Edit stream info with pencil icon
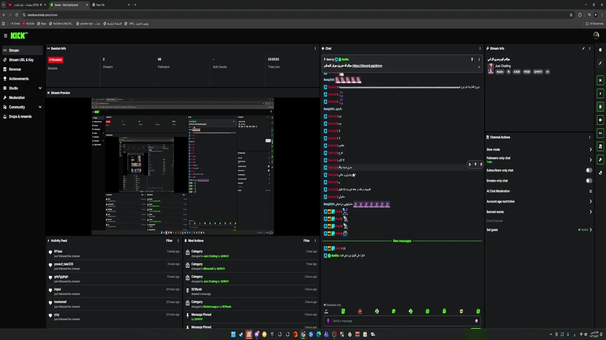This screenshot has width=606, height=340. click(x=583, y=48)
